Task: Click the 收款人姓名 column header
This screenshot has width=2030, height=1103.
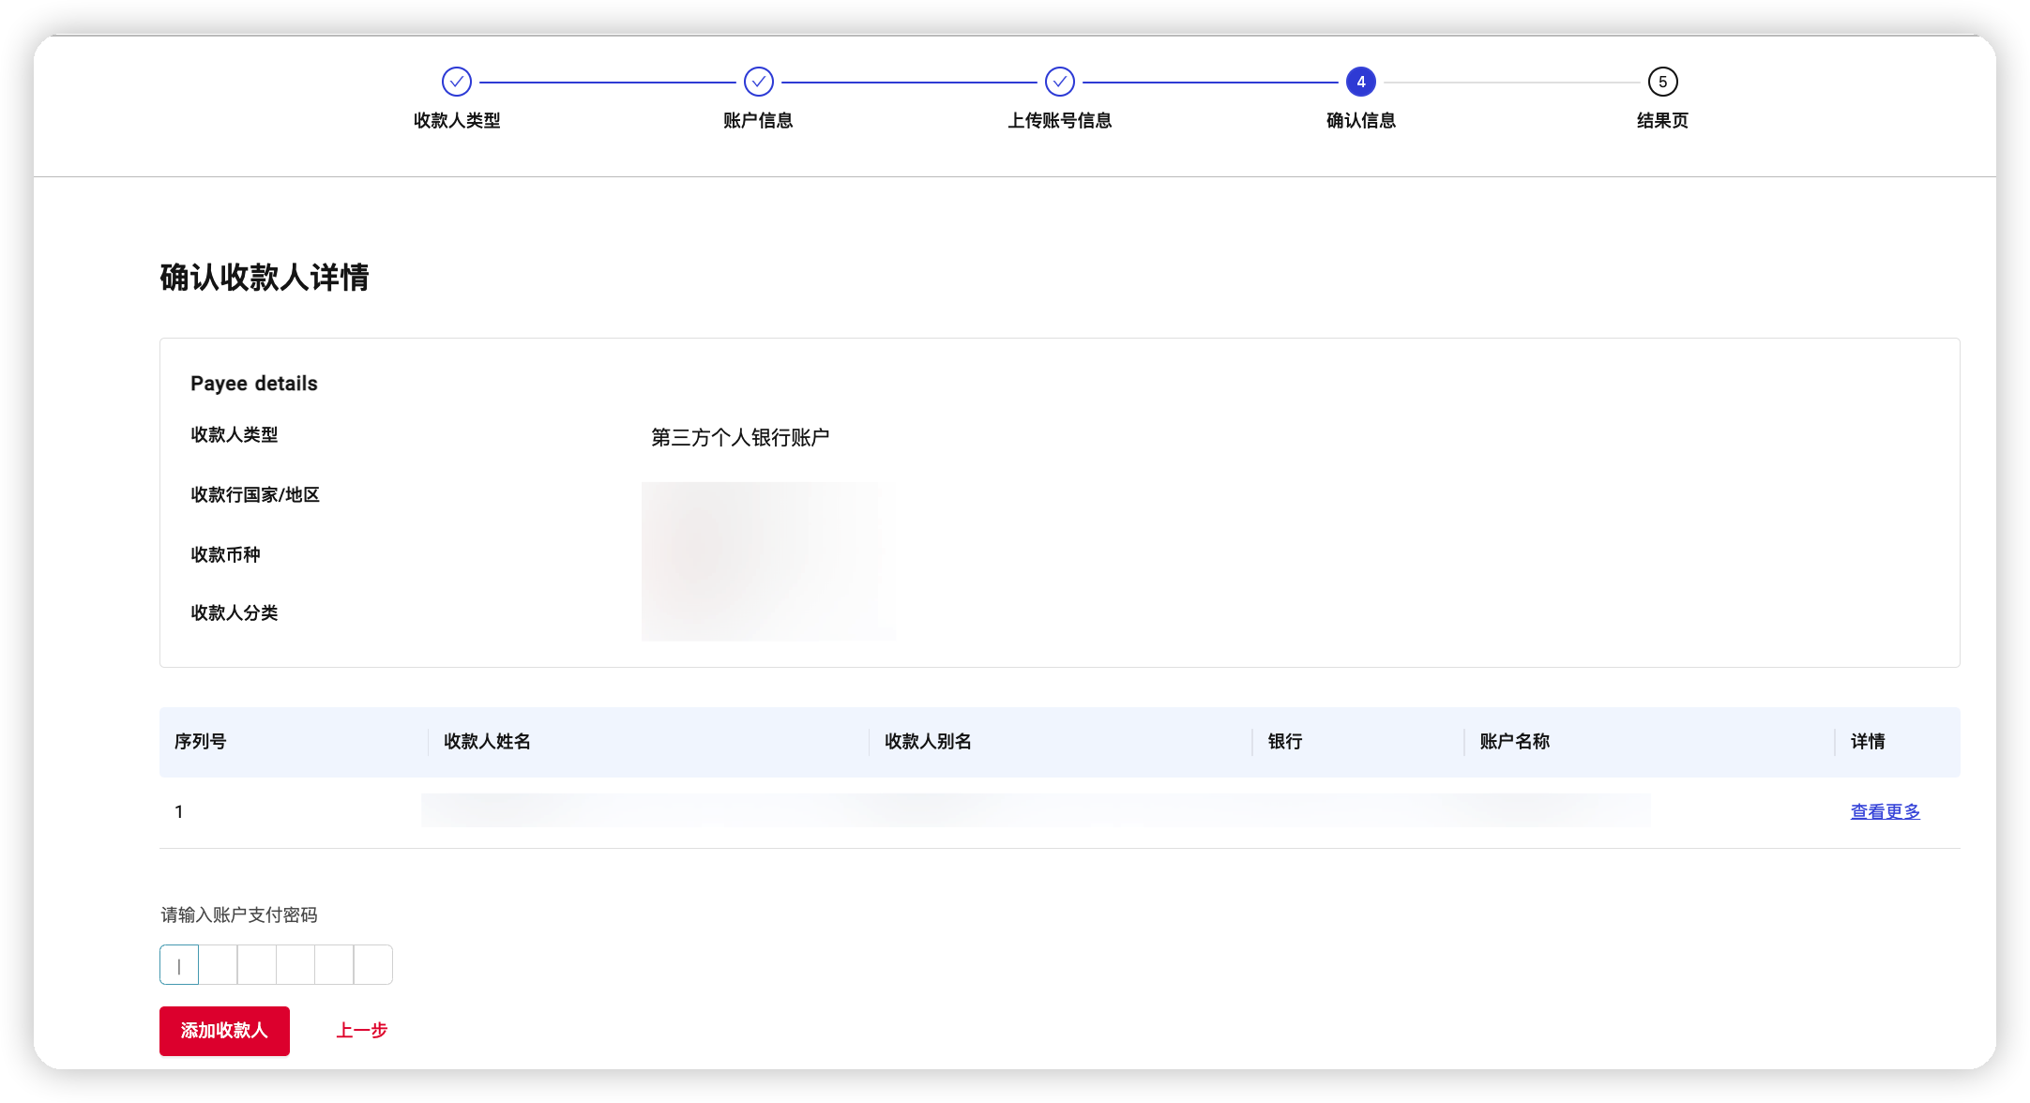Action: (486, 742)
